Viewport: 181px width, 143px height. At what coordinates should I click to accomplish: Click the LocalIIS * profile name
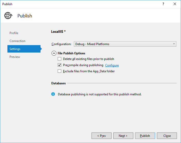[x=58, y=32]
